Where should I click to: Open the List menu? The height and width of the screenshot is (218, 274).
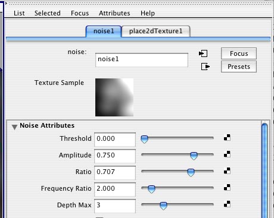19,13
